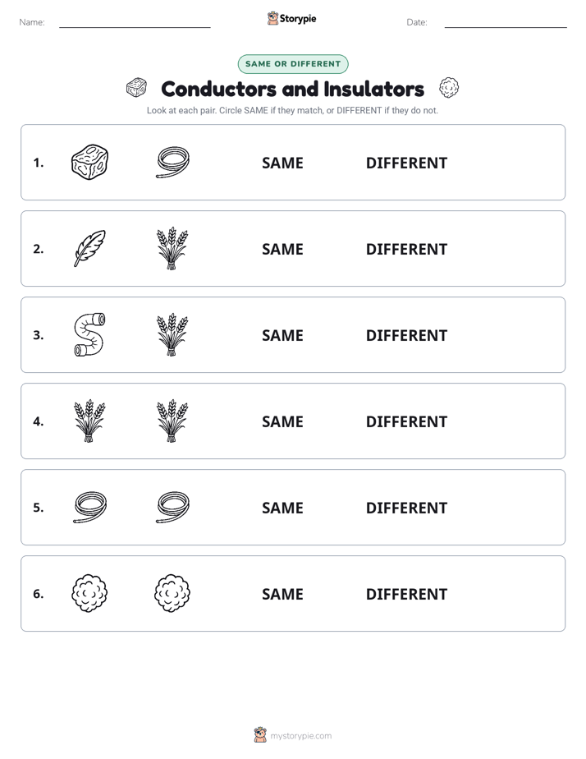Click the cotton ball icon beside the title
The height and width of the screenshot is (759, 586).
point(449,88)
